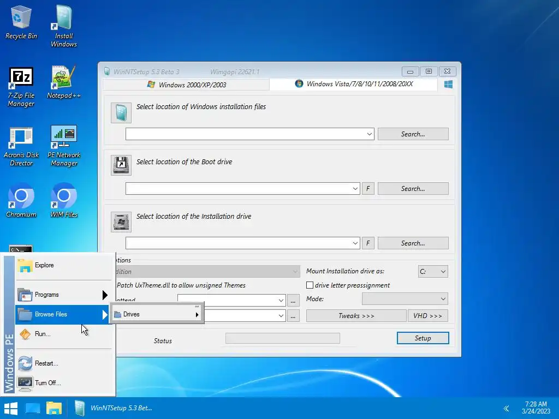Switch to Windows 2000/XP/2003 tab
559x419 pixels.
point(187,85)
